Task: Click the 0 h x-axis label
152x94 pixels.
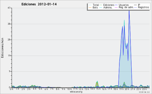Action: [12, 89]
